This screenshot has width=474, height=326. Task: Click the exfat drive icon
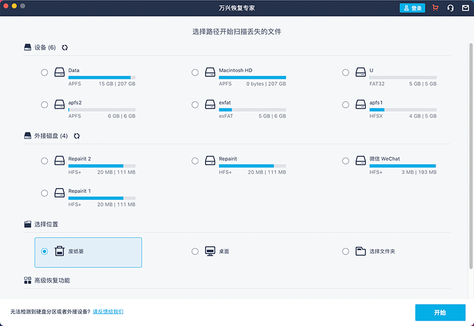[x=210, y=105]
